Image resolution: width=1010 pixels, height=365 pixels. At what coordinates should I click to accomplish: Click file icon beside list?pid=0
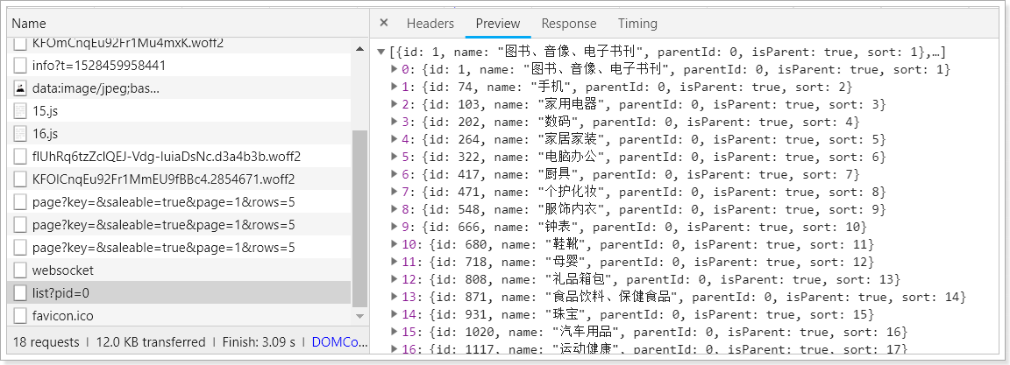click(21, 292)
